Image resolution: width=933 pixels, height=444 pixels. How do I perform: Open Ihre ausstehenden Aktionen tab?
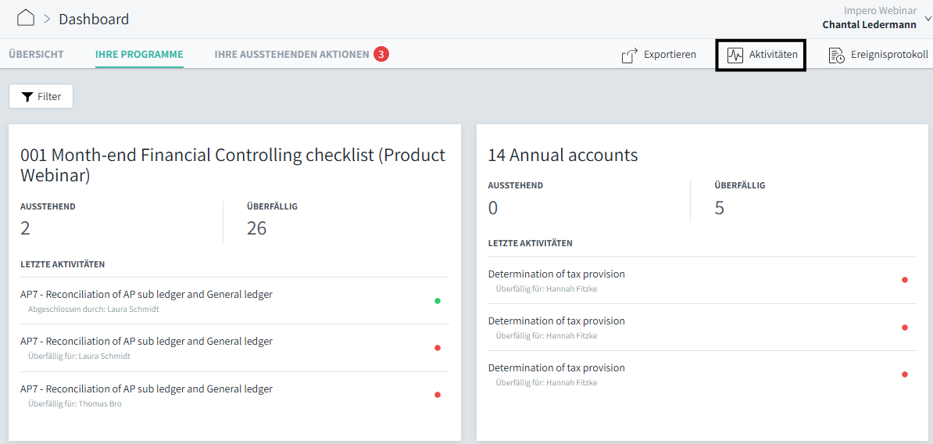[291, 55]
